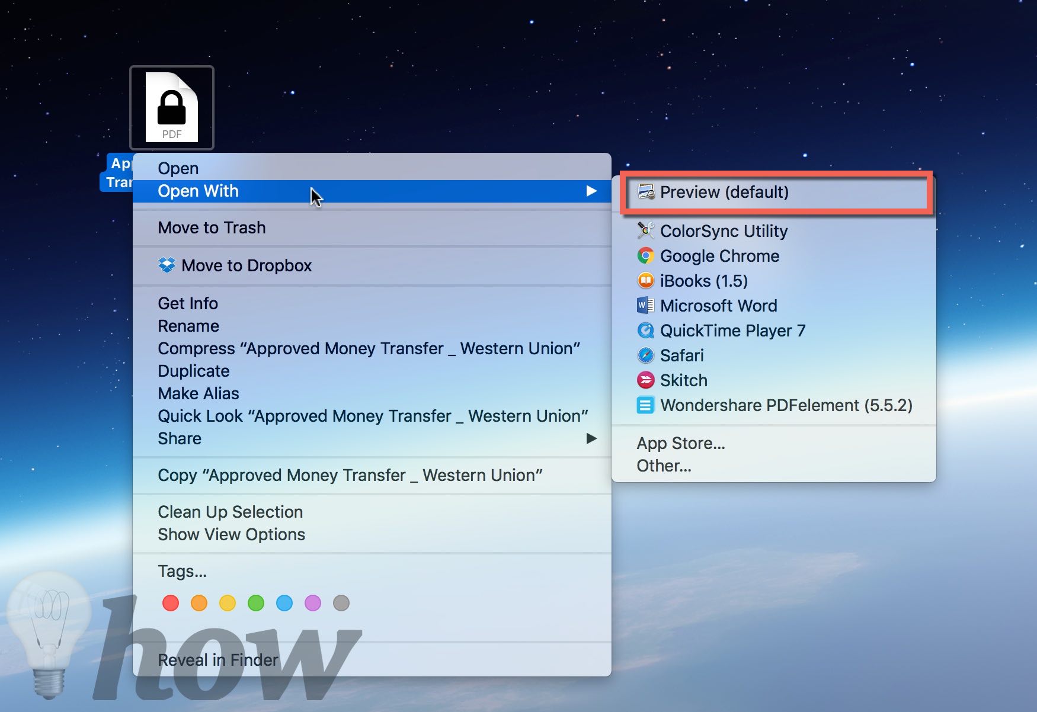Screen dimensions: 1037x712
Task: Open with QuickTime Player 7
Action: click(774, 331)
